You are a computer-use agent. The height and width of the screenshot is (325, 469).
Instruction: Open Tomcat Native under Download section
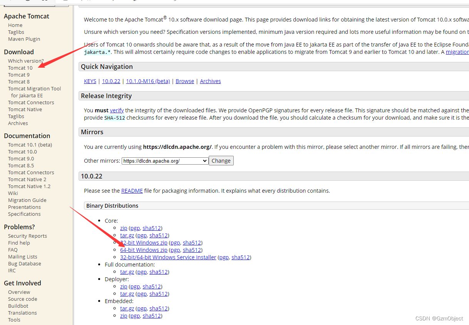tap(25, 109)
